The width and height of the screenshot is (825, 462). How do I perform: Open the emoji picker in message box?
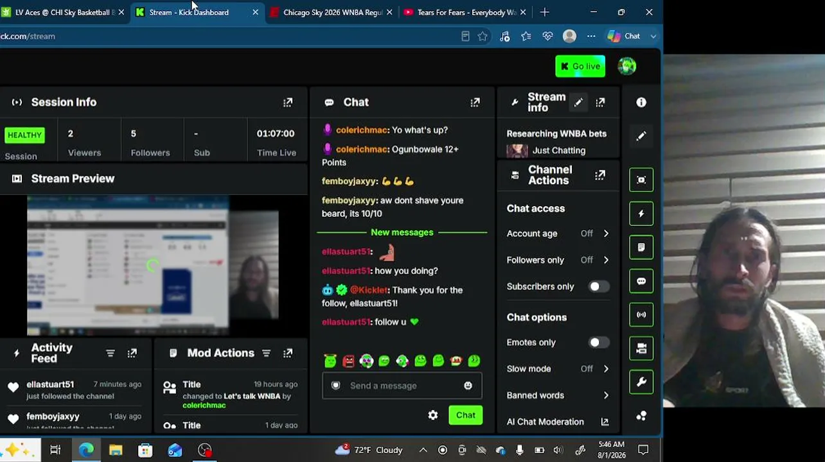pos(468,386)
